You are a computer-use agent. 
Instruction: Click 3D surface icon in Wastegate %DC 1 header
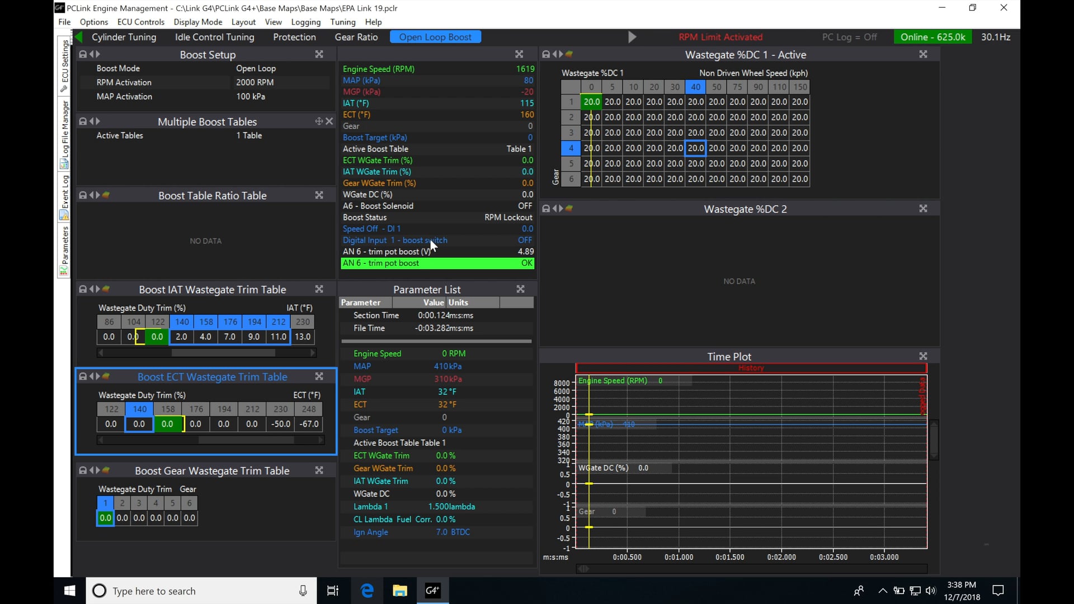coord(569,54)
